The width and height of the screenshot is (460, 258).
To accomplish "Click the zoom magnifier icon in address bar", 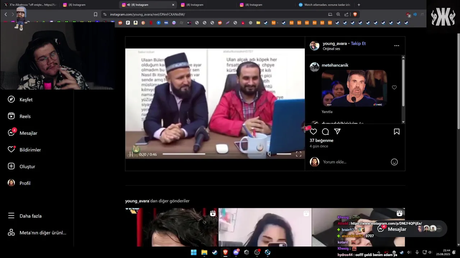I will click(x=338, y=14).
